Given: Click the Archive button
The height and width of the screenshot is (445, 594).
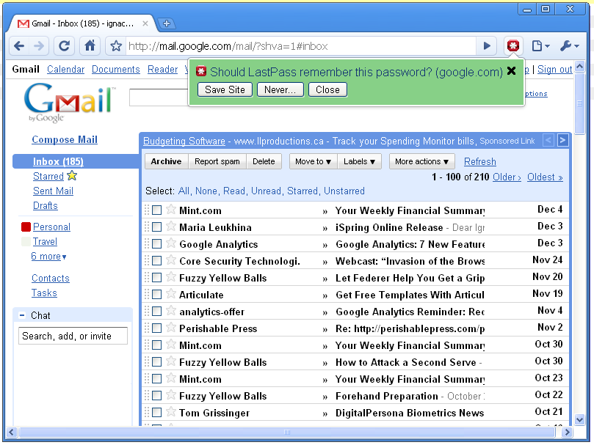Looking at the screenshot, I should point(166,161).
